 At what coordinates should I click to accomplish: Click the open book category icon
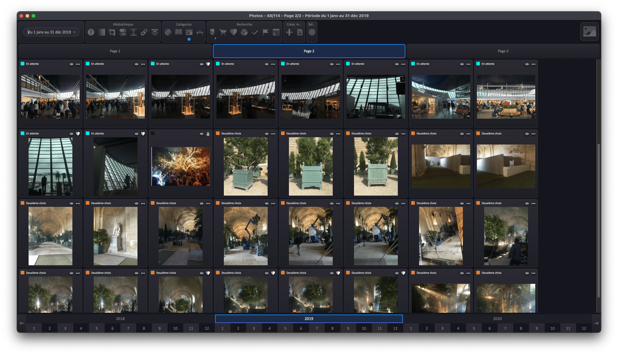(x=179, y=32)
